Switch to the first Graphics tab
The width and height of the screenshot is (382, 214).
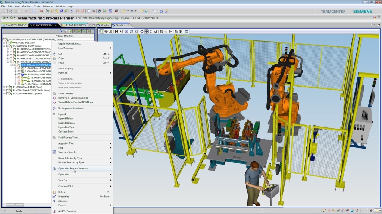[x=104, y=25]
